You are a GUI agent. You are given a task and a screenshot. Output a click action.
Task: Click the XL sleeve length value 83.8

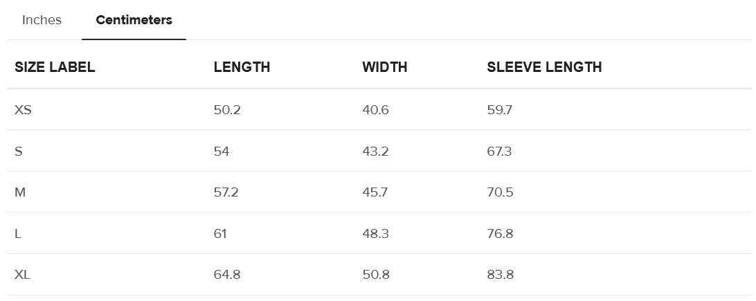500,275
